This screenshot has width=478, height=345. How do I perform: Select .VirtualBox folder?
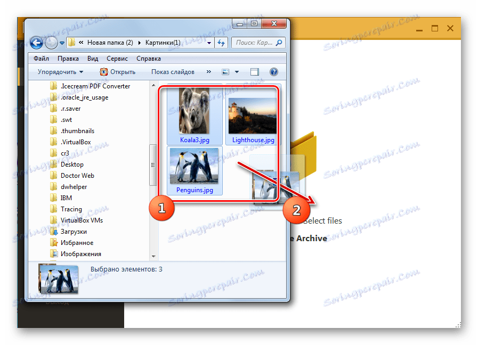pos(76,142)
